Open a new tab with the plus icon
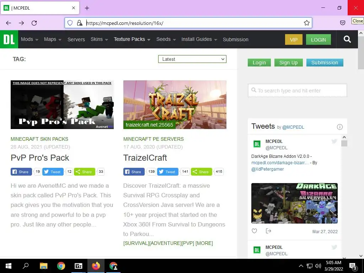This screenshot has width=364, height=273. point(87,8)
